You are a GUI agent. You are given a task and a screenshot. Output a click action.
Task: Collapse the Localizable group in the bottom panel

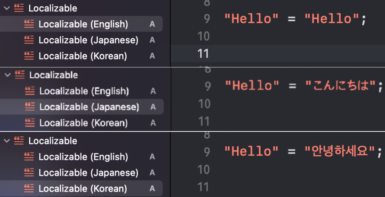(x=6, y=141)
